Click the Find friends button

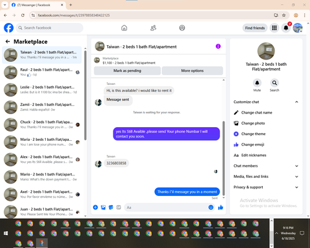point(255,28)
